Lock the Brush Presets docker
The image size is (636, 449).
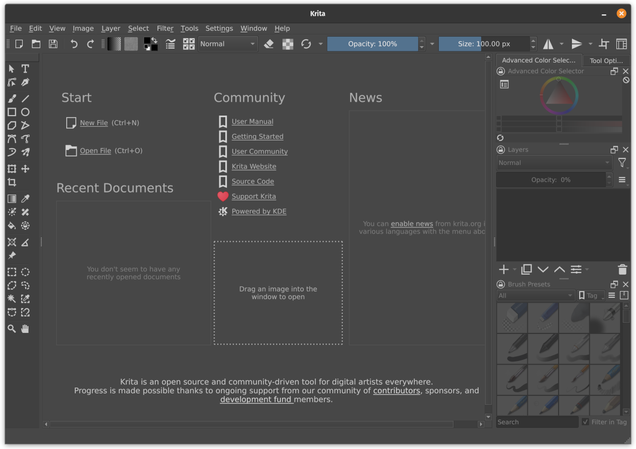click(x=500, y=284)
